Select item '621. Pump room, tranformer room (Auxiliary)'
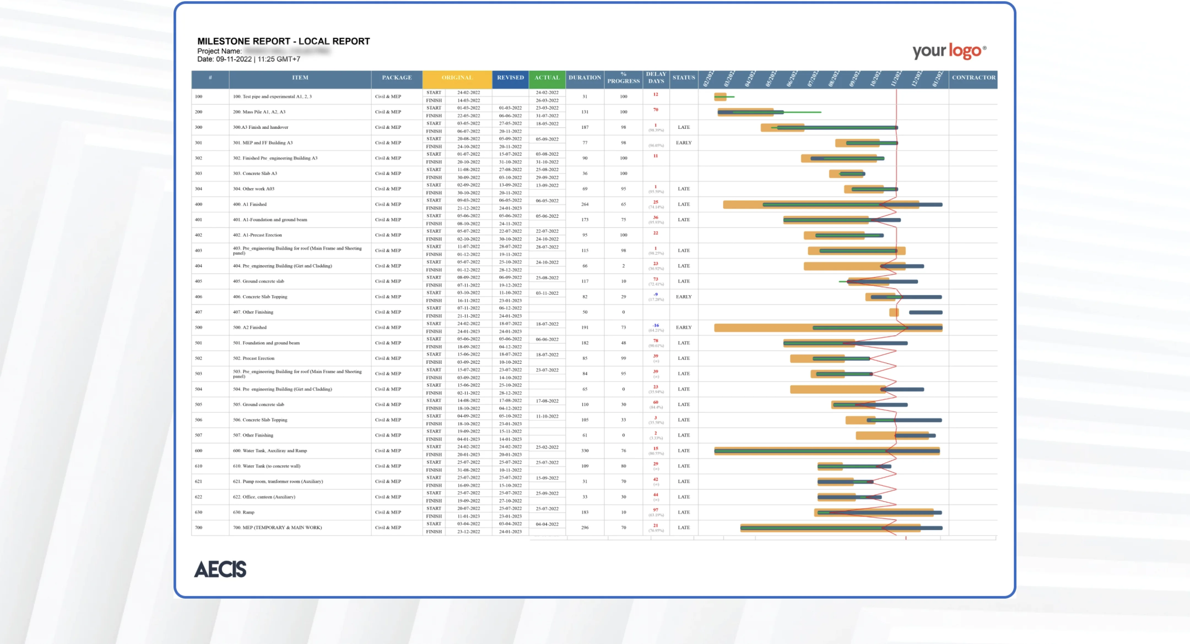The height and width of the screenshot is (644, 1190). tap(278, 481)
